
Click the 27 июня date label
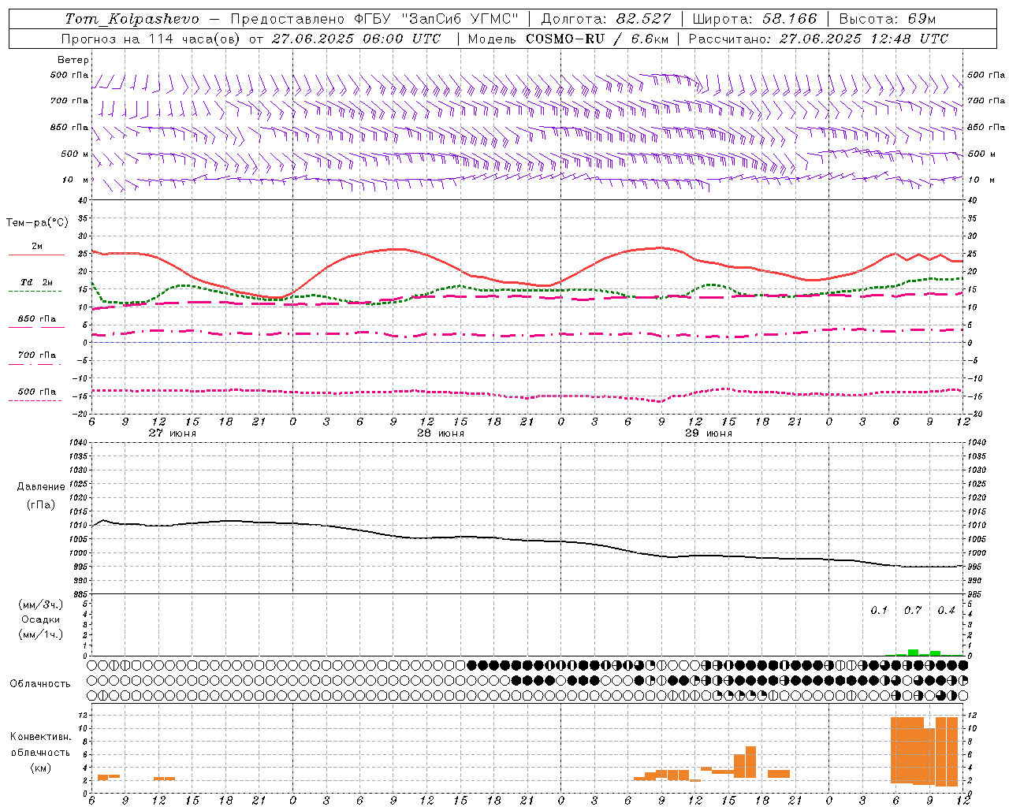(x=173, y=433)
